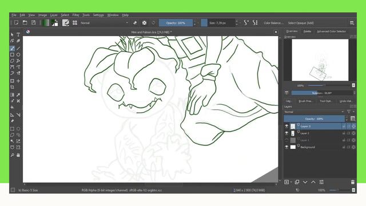
Task: Select the Crop tool
Action: (13, 87)
